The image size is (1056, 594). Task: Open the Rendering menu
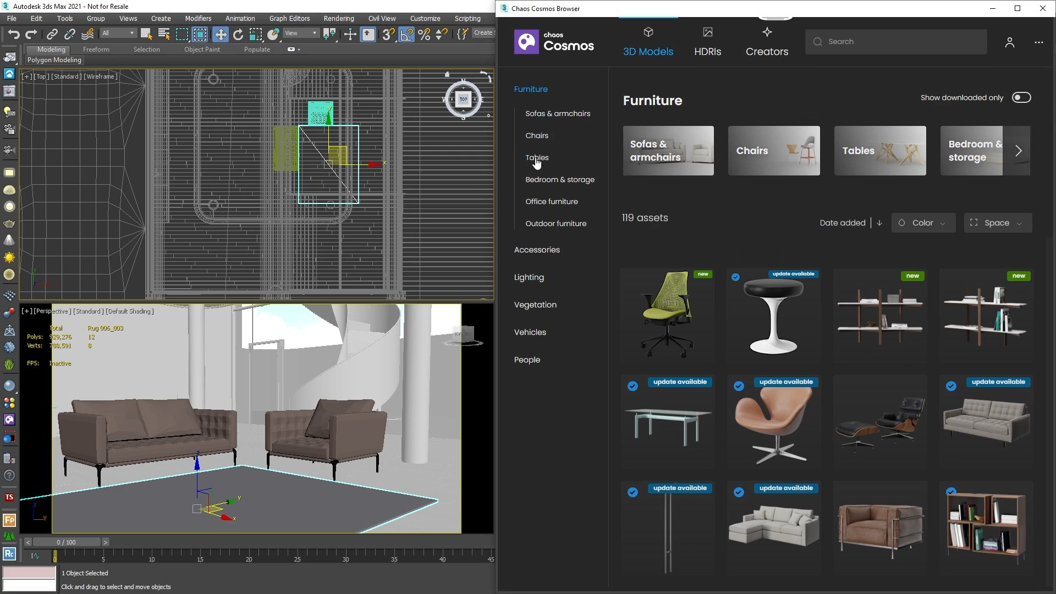click(338, 18)
